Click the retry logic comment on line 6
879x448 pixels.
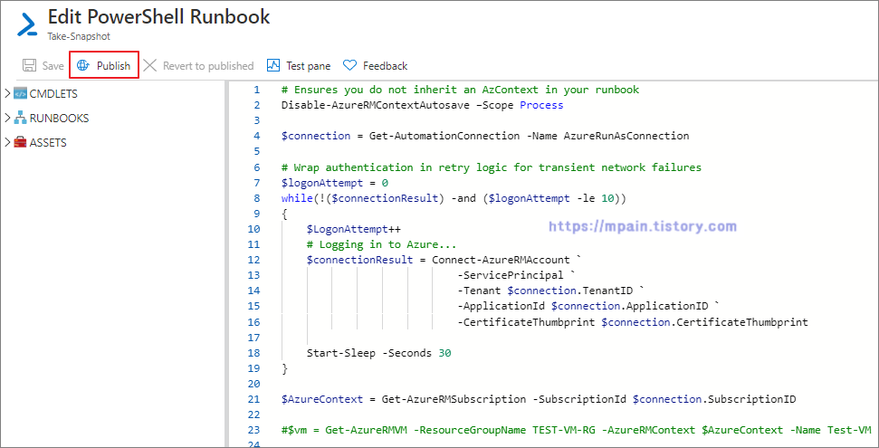(491, 167)
